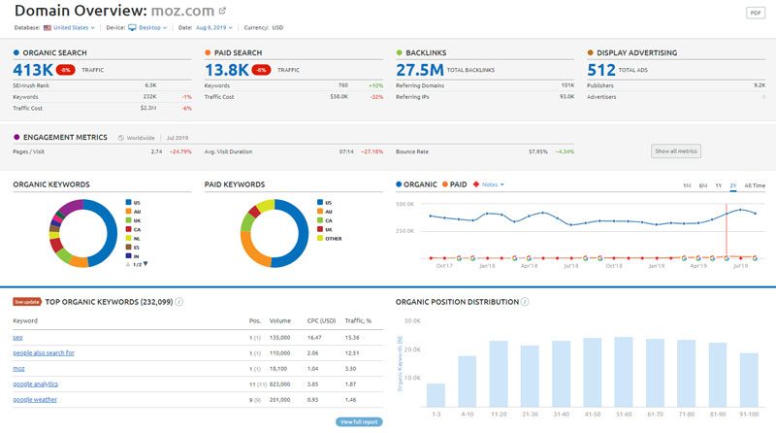This screenshot has width=776, height=433.
Task: Click the 413K organic traffic value
Action: pyautogui.click(x=33, y=70)
